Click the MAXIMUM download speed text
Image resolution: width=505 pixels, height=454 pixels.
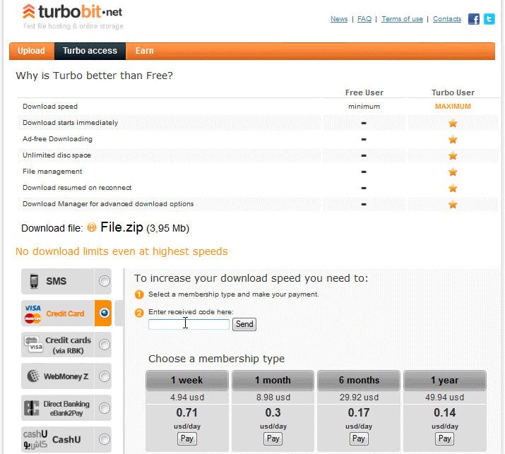[x=453, y=106]
